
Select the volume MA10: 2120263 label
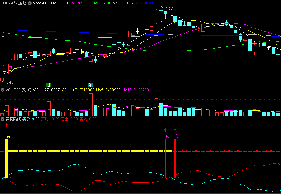click(x=135, y=90)
